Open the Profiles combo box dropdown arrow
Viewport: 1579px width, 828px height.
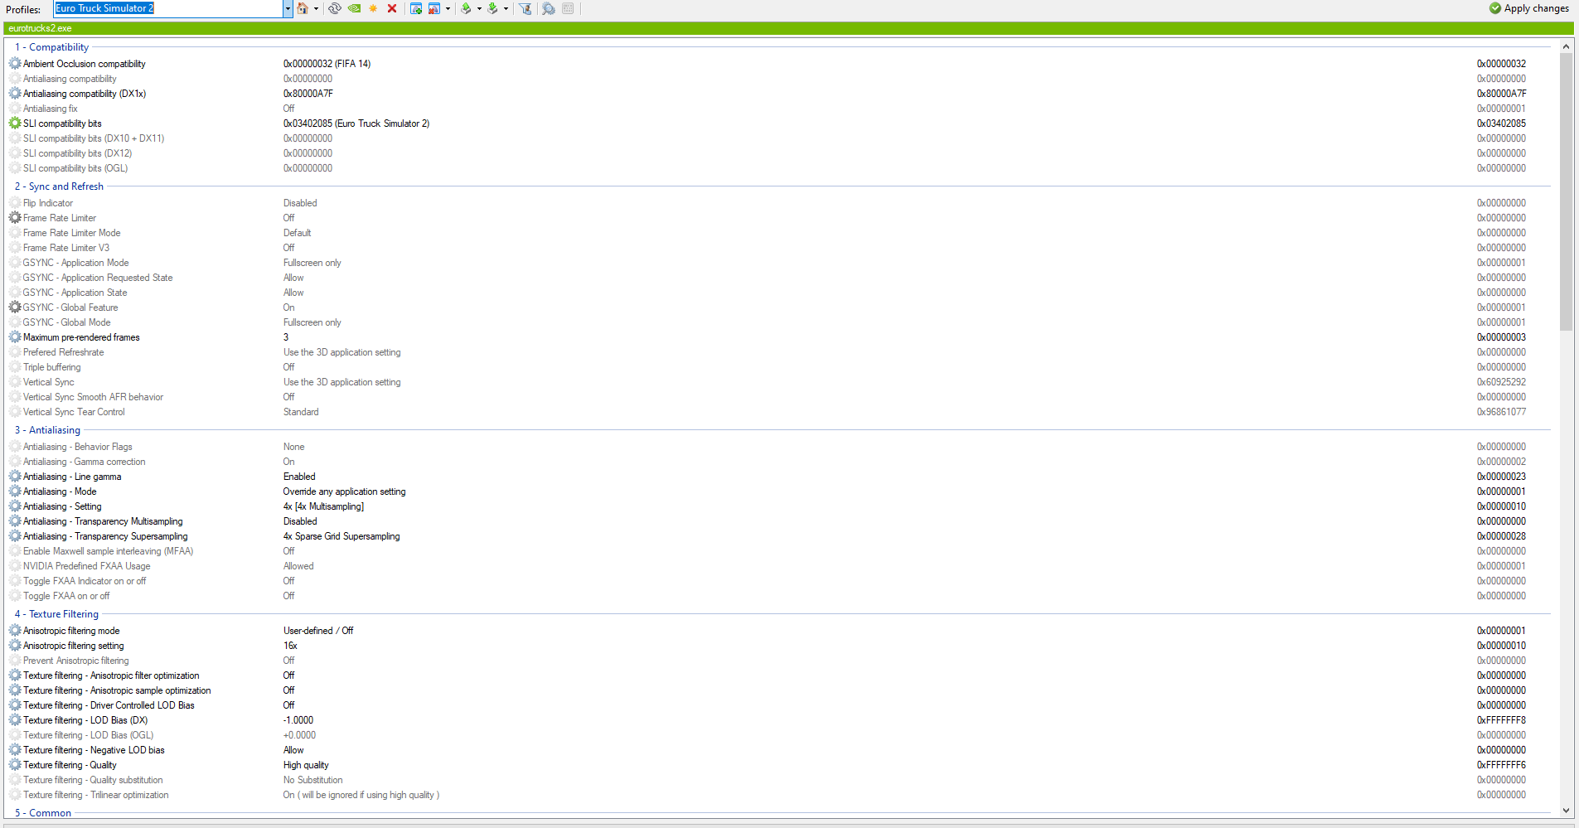[x=288, y=8]
